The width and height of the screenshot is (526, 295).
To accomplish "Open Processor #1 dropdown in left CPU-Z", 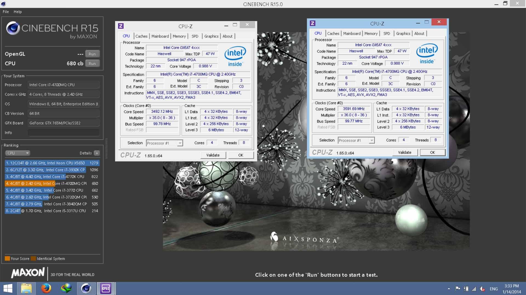I will pyautogui.click(x=164, y=143).
